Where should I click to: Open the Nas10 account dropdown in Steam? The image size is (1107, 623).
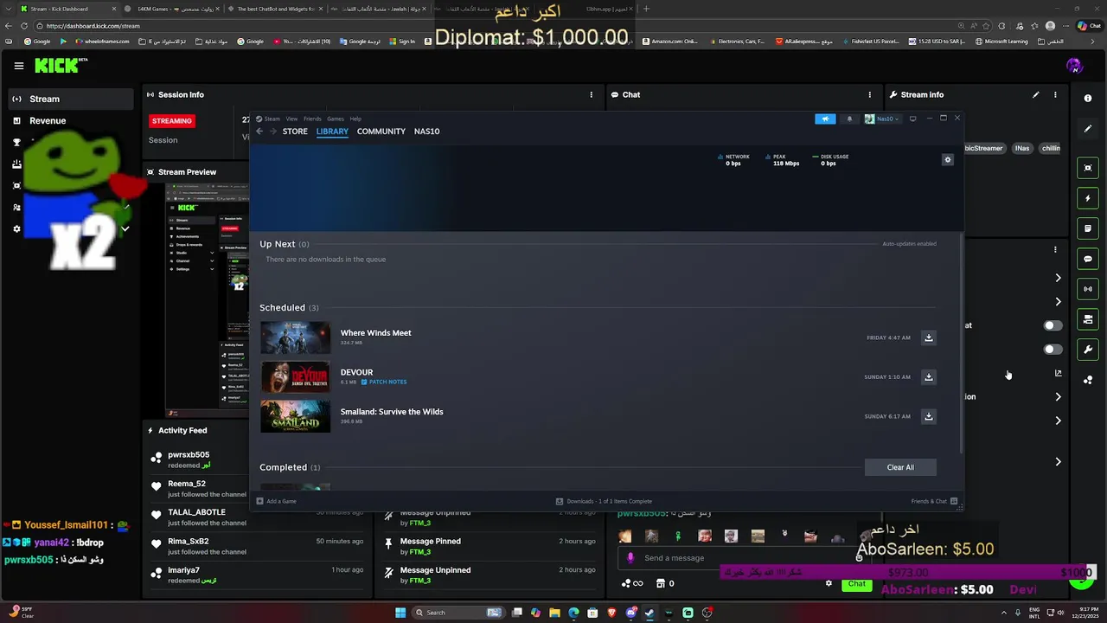883,119
